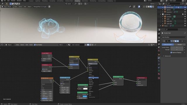Screen dimensions: 187x105
Task: Unlink the test material with X icon
Action: point(93,45)
